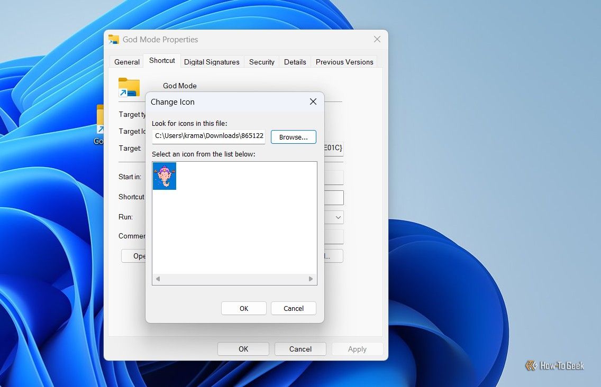Viewport: 601px width, 387px height.
Task: Click the icon file path field
Action: click(x=208, y=137)
